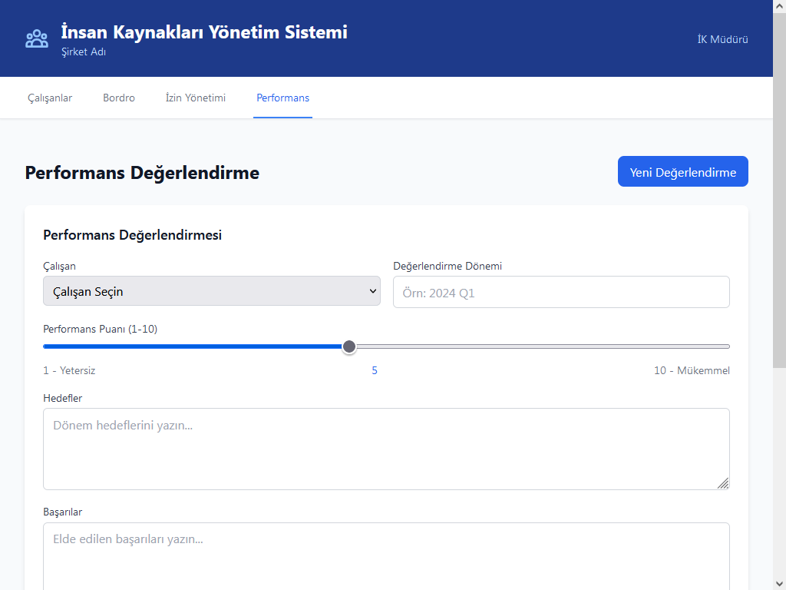
Task: Focus the Değerlendirme Dönemi input field
Action: point(561,293)
